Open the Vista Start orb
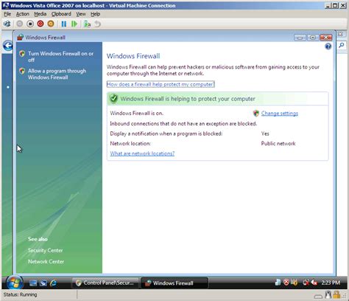This screenshot has height=301, width=349. coord(15,283)
